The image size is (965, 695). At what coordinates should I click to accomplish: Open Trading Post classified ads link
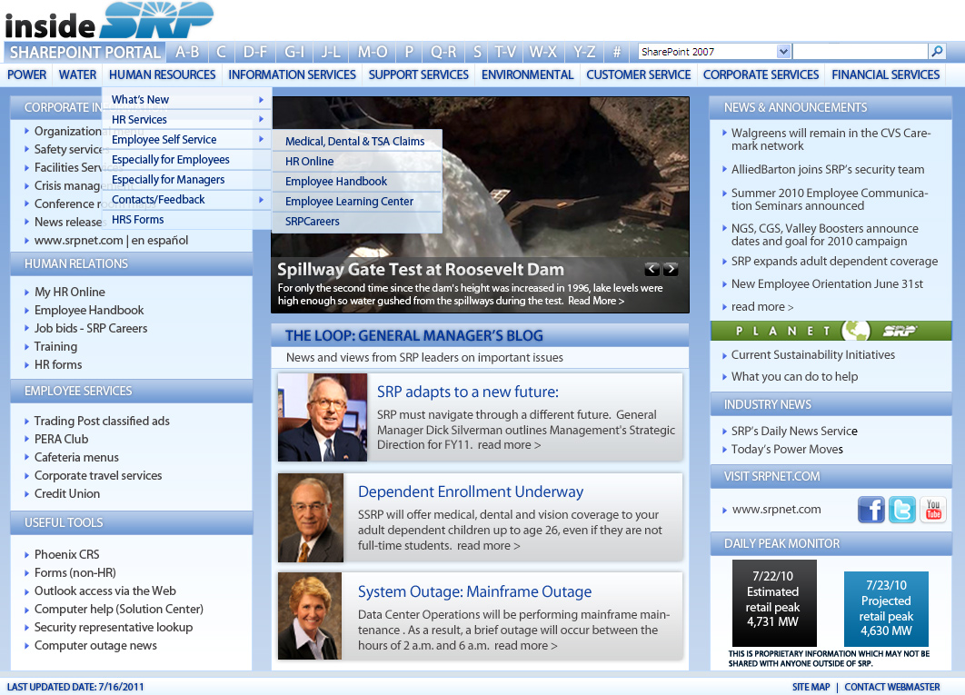click(x=102, y=421)
